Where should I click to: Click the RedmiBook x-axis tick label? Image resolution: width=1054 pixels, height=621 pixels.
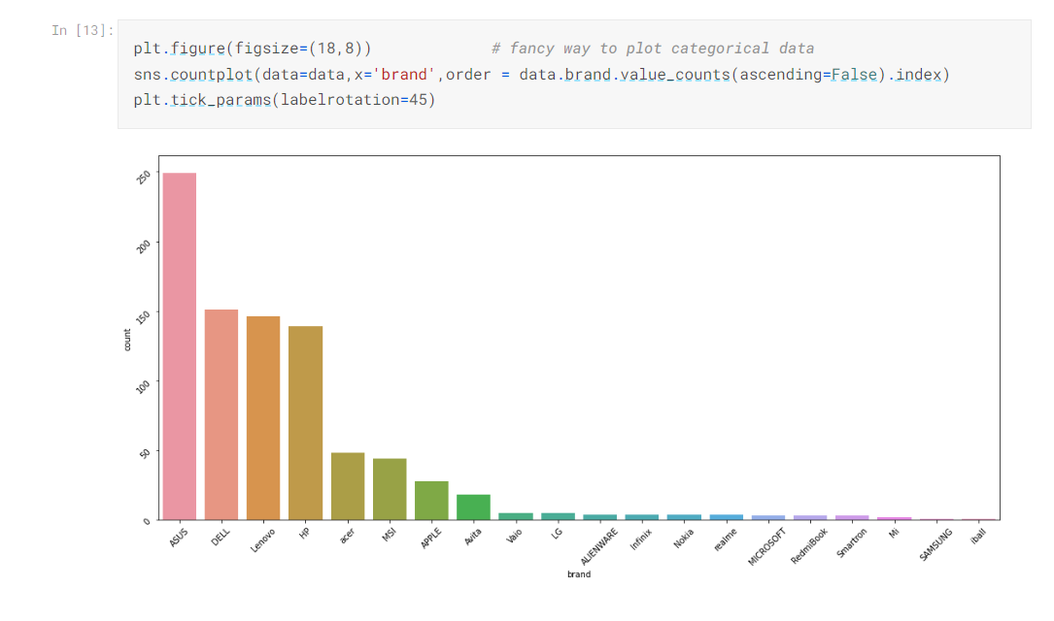point(809,546)
